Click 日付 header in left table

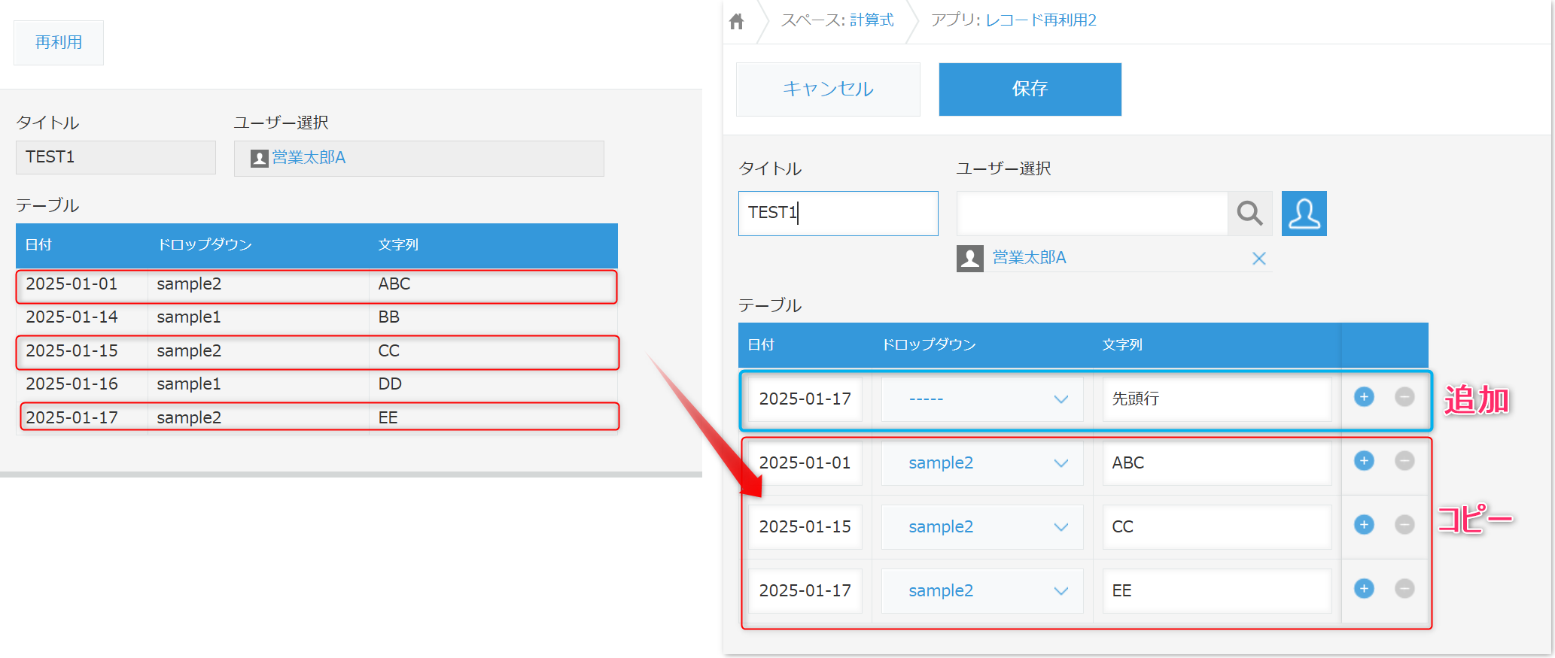[x=38, y=245]
